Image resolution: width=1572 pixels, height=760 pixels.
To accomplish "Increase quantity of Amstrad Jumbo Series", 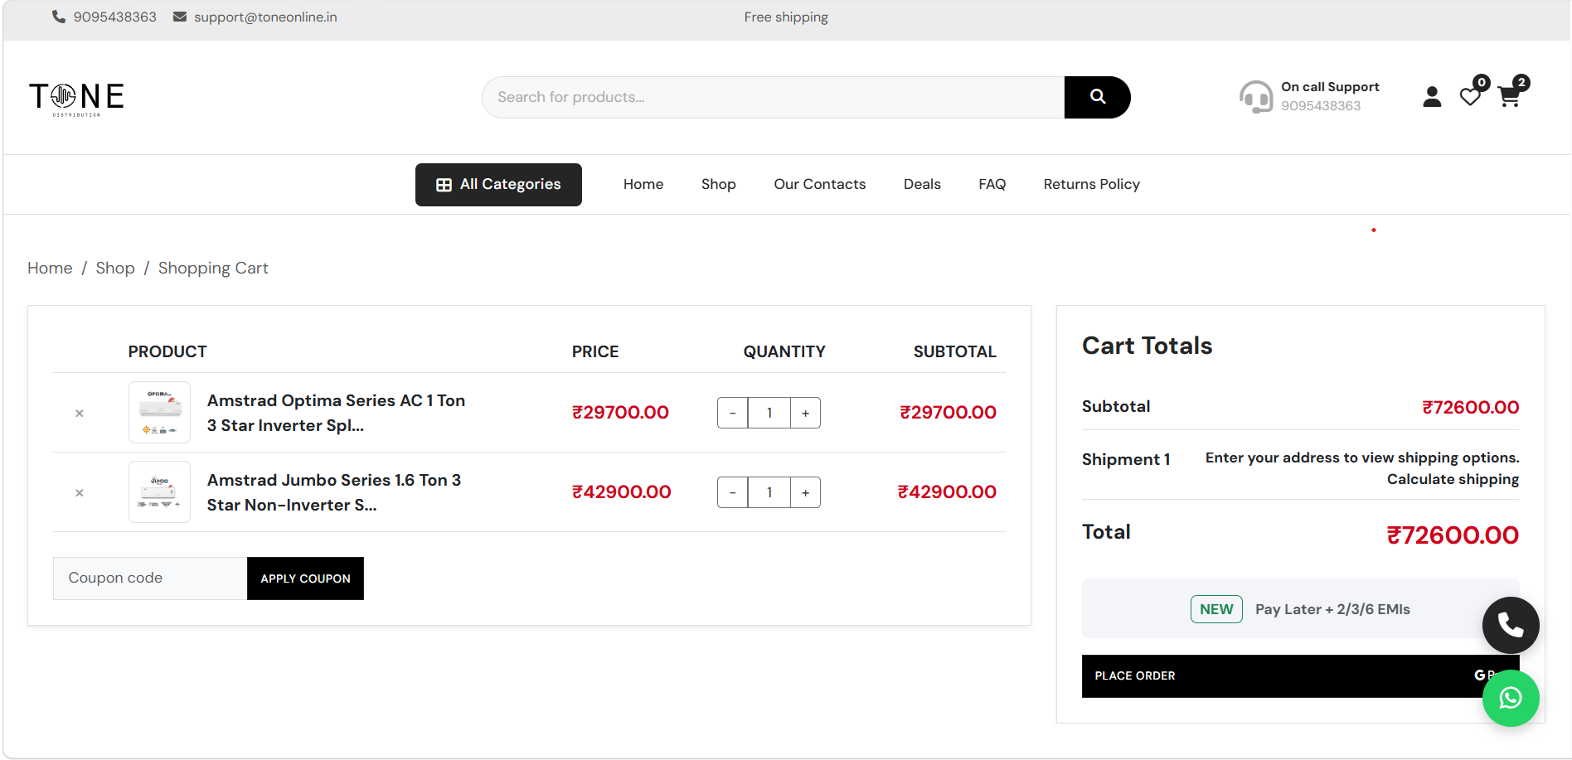I will pyautogui.click(x=805, y=492).
